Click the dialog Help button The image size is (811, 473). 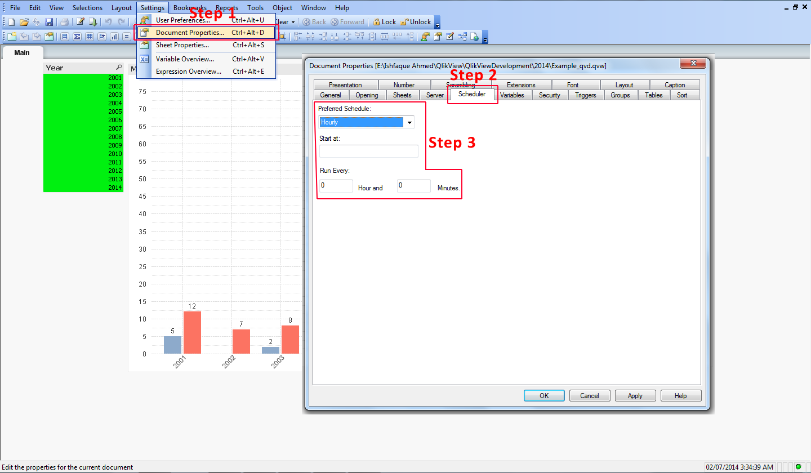pos(681,396)
